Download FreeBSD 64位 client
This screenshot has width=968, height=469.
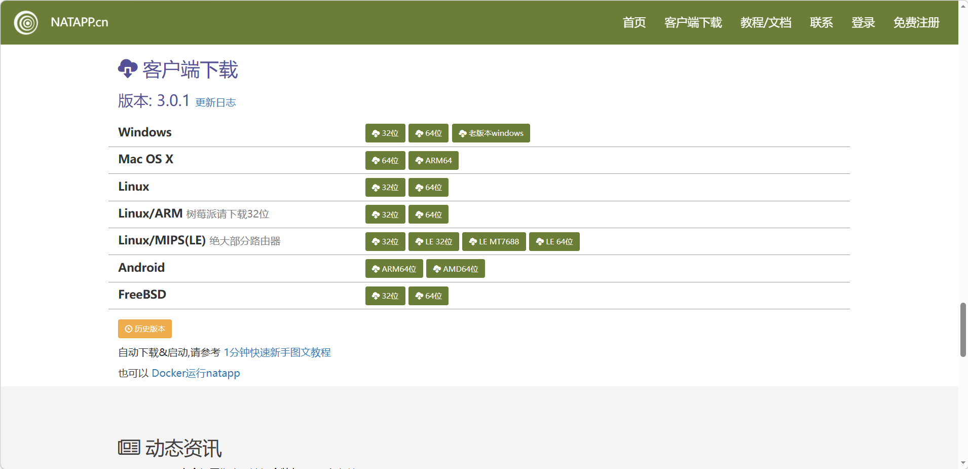point(429,296)
